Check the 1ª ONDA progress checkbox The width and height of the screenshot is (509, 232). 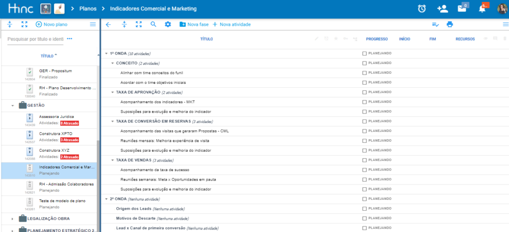click(x=364, y=54)
